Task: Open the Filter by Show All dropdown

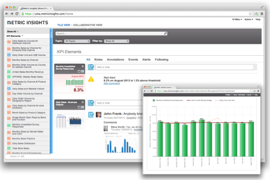Action: click(116, 41)
